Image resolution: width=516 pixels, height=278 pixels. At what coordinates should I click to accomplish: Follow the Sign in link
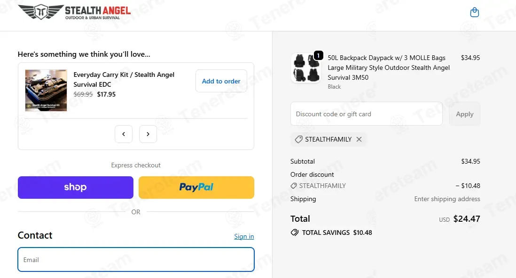(244, 236)
